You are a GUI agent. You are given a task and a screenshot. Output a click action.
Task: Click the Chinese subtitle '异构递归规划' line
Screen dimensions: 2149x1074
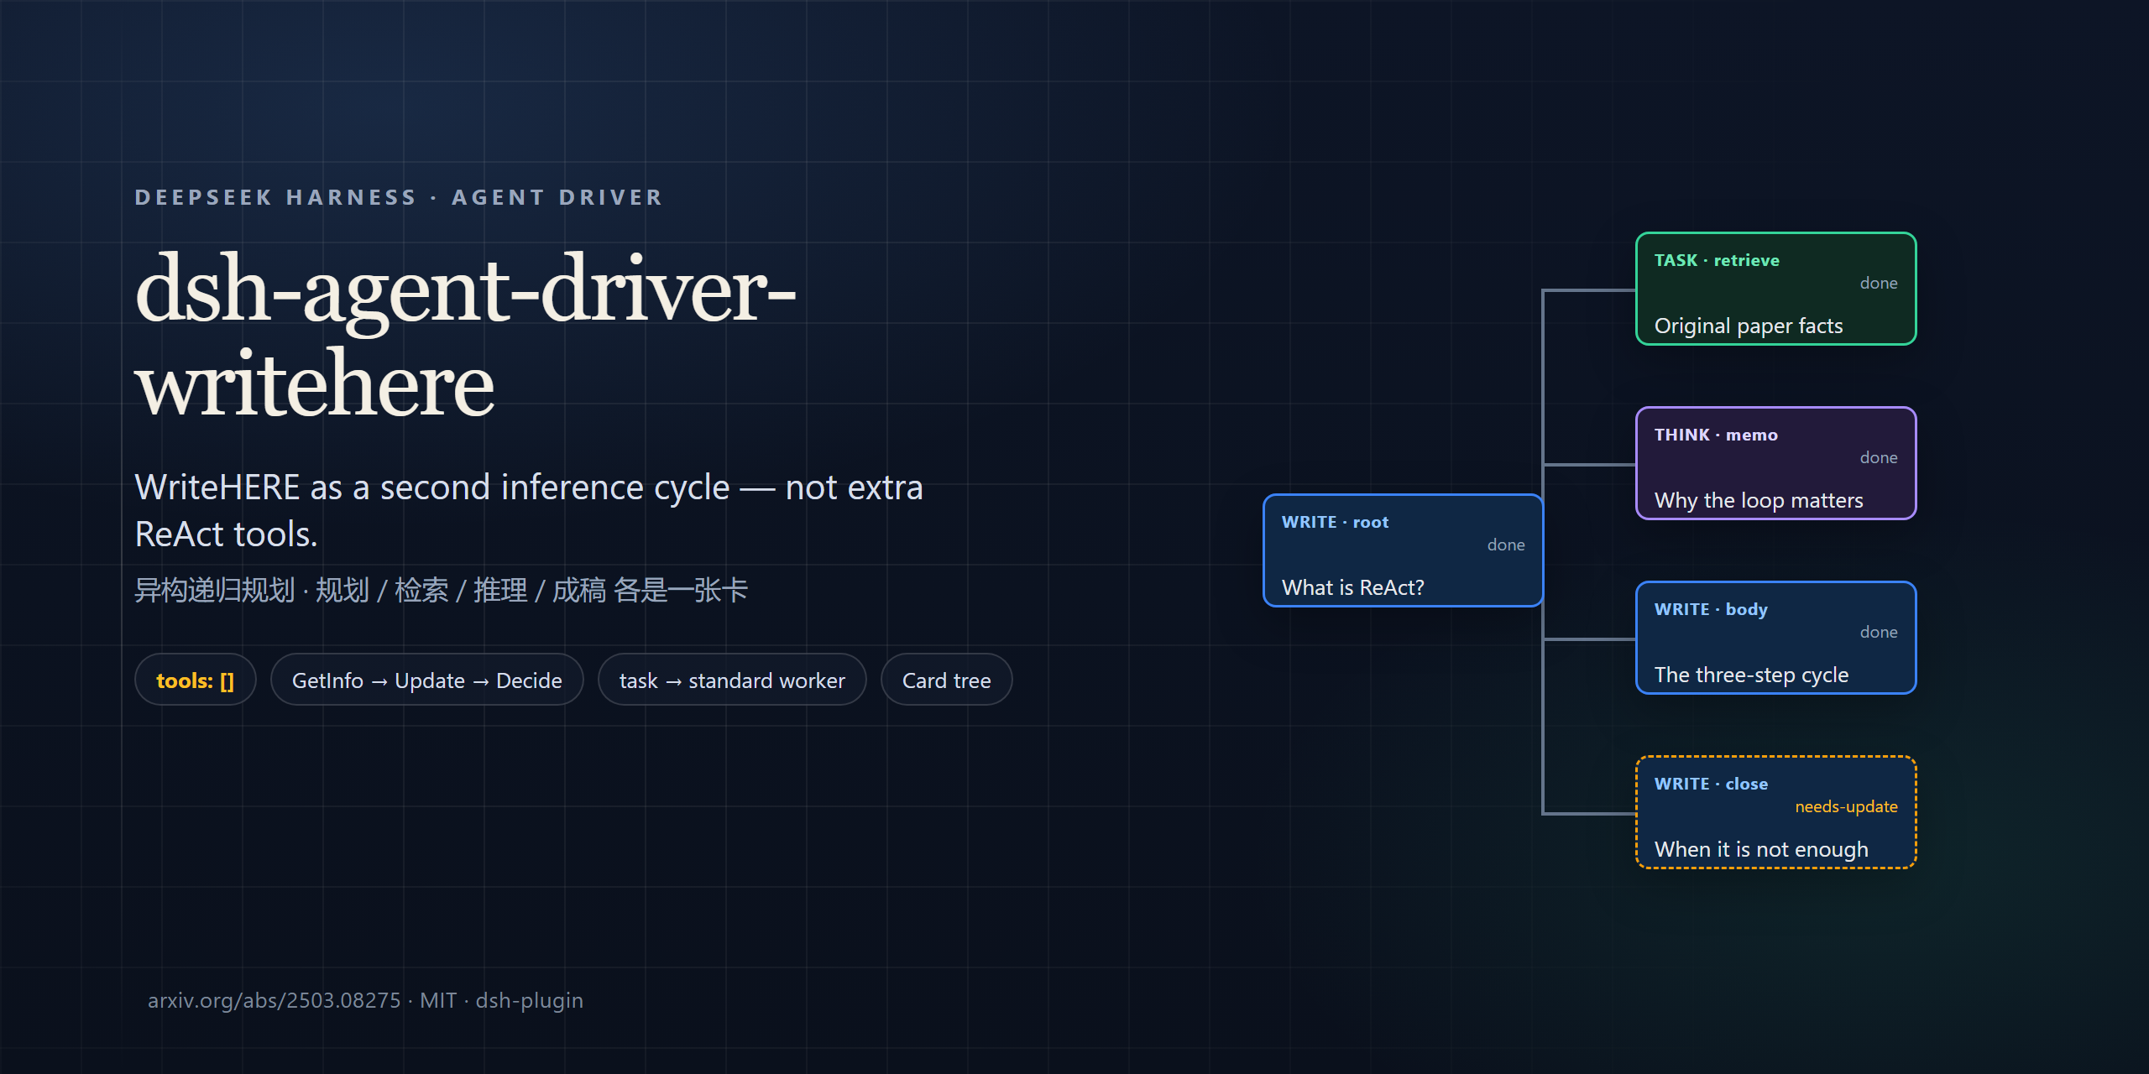pyautogui.click(x=441, y=590)
